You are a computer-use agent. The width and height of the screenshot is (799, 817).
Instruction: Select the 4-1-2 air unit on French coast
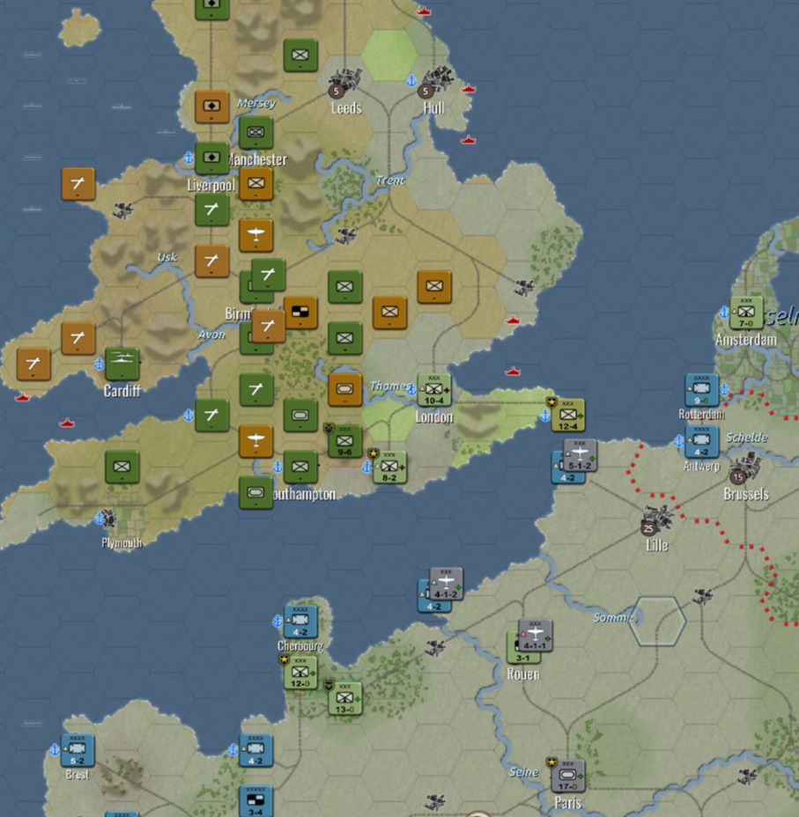[x=446, y=584]
